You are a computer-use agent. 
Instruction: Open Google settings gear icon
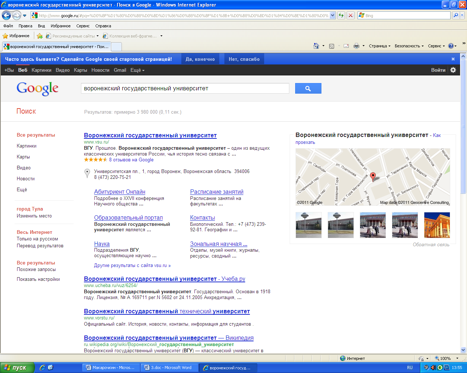[x=453, y=70]
